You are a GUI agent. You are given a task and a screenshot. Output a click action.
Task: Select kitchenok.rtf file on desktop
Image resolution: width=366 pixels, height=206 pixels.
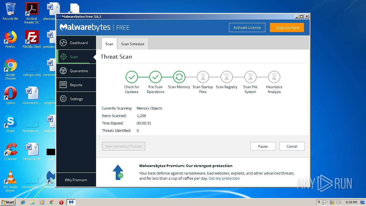point(32,152)
